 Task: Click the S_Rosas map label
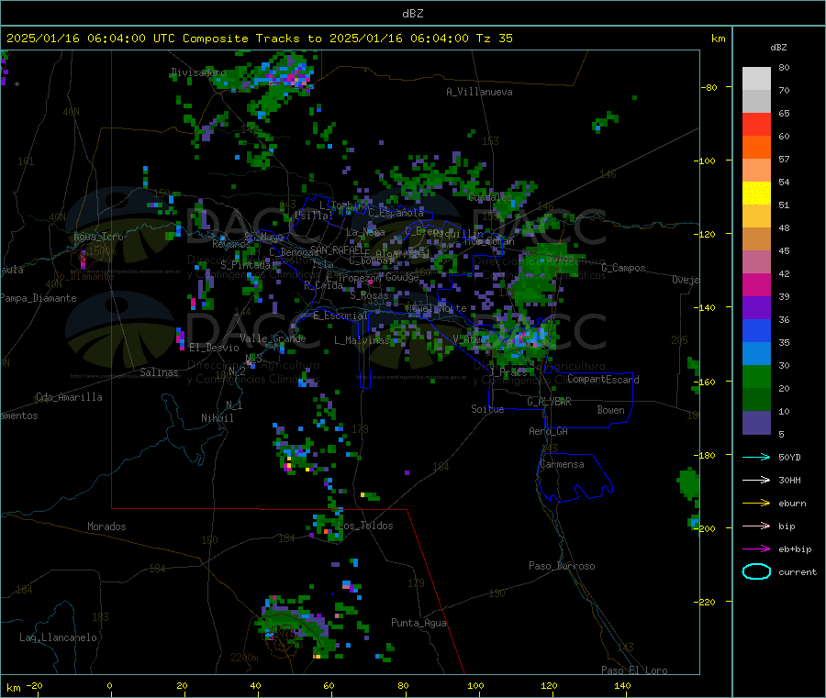pos(369,296)
